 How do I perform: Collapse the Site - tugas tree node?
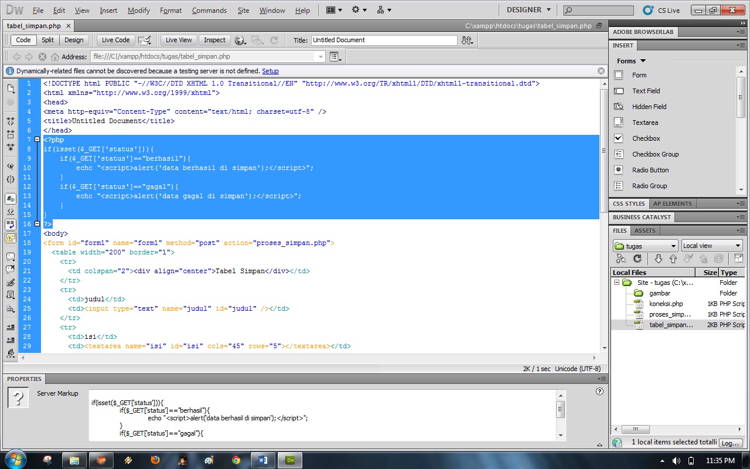pos(616,283)
